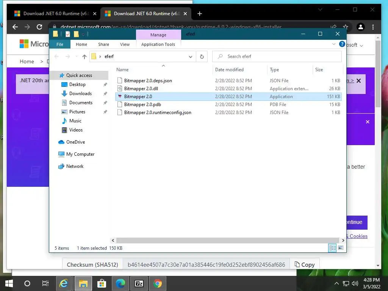Select Bitmapper 2.0.pdb file
The width and height of the screenshot is (388, 291).
coord(228,105)
